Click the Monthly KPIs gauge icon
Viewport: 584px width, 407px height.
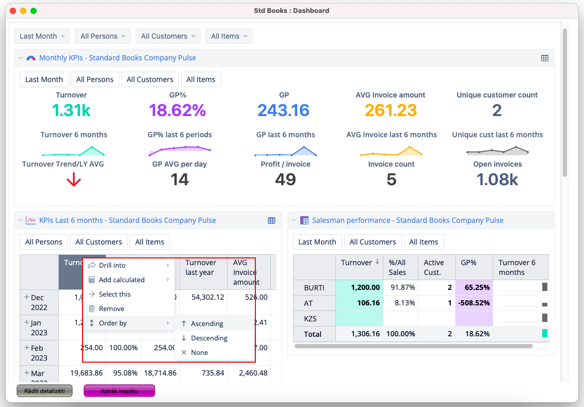(31, 58)
